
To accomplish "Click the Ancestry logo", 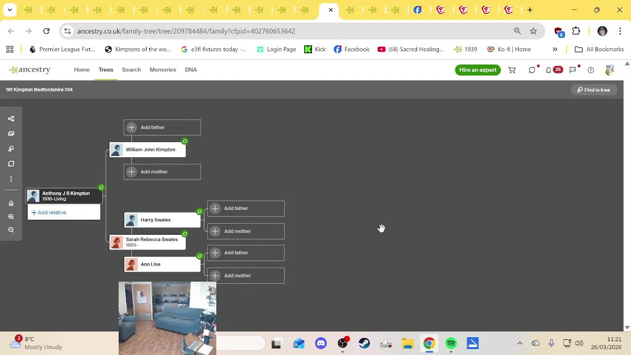I will [x=30, y=70].
